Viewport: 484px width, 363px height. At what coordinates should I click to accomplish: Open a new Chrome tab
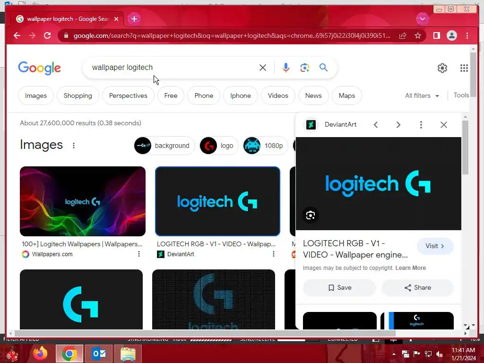tap(134, 19)
